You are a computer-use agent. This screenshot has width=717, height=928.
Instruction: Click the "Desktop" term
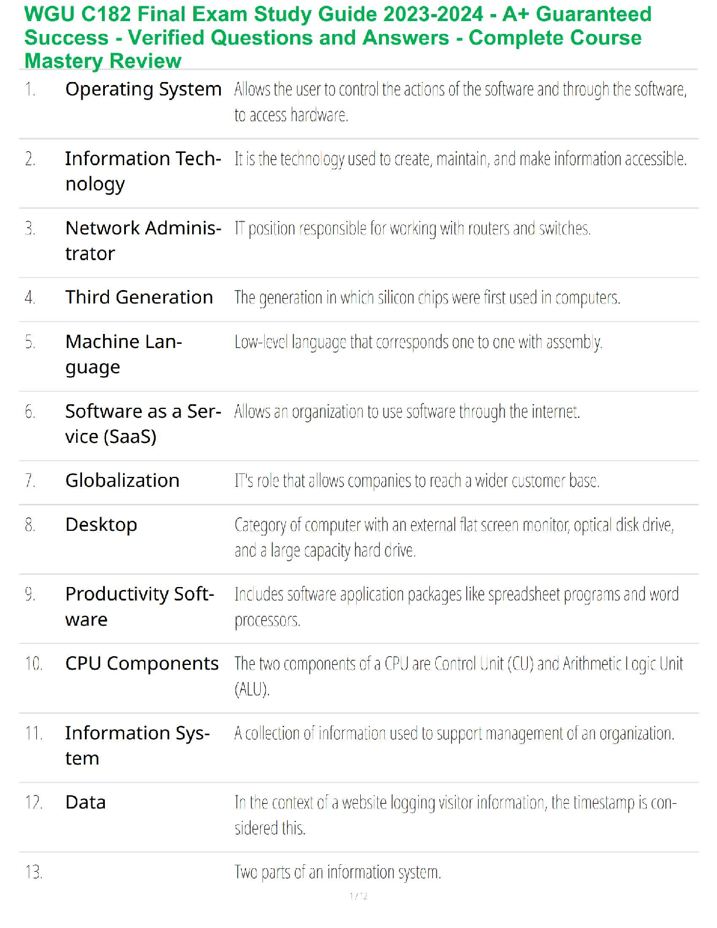[x=101, y=525]
